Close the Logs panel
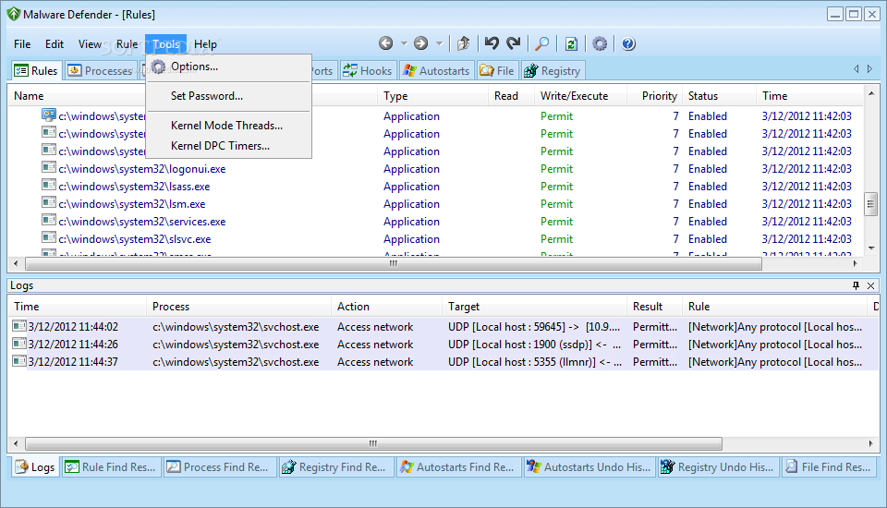This screenshot has height=508, width=887. 871,285
